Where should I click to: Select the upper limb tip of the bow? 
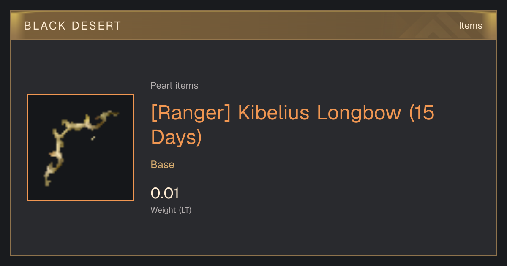(x=114, y=113)
